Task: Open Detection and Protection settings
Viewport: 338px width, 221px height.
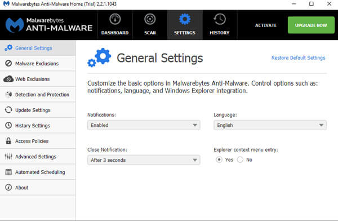Action: tap(38, 95)
